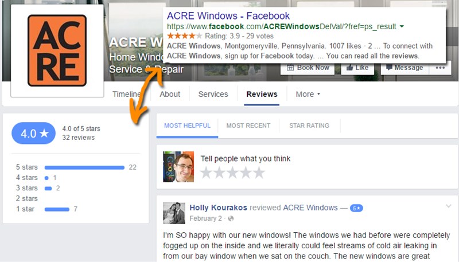459x262 pixels.
Task: Rate one star in review box
Action: coord(205,173)
